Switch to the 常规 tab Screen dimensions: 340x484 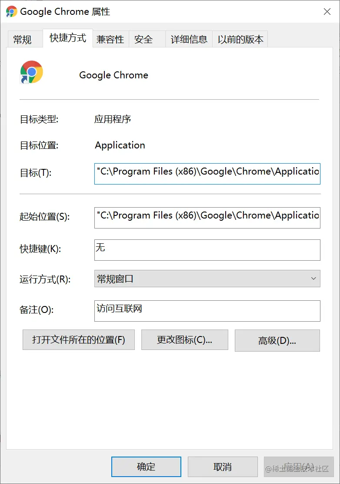(x=24, y=39)
